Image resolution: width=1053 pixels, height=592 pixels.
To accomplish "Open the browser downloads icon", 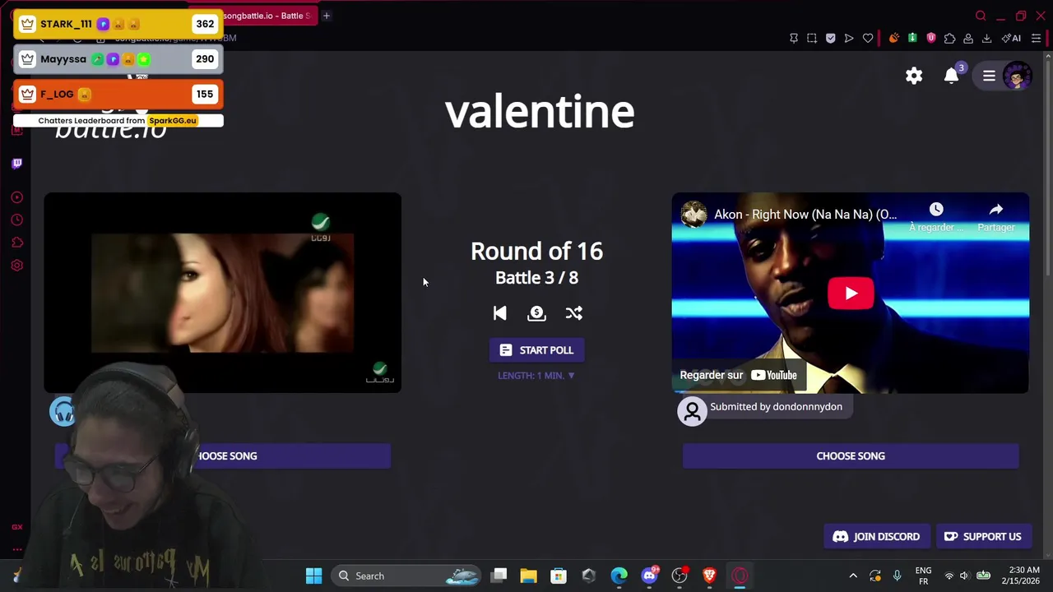I will click(986, 38).
